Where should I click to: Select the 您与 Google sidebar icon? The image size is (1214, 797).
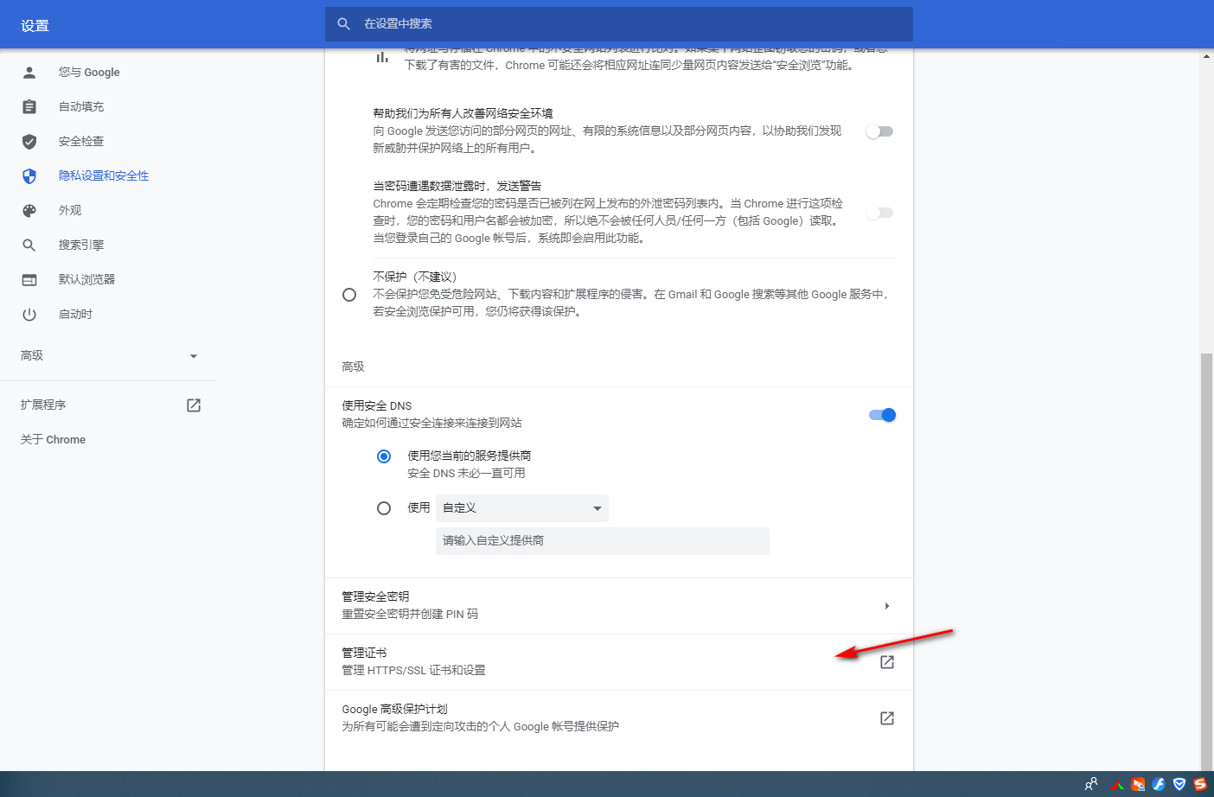click(29, 72)
